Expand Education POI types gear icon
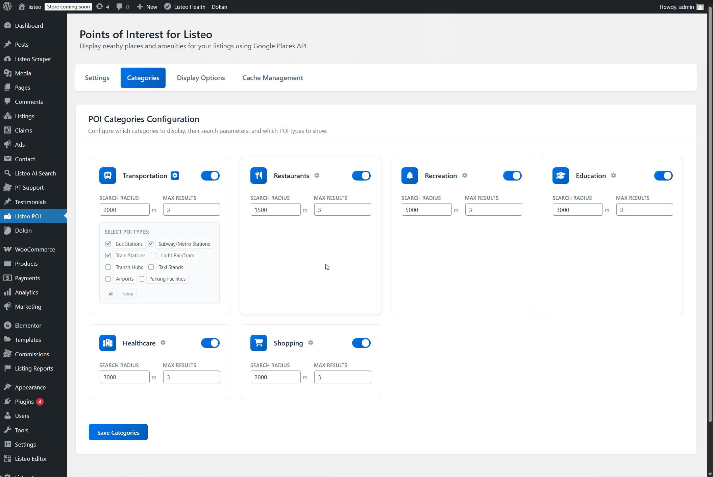This screenshot has height=477, width=713. point(613,175)
